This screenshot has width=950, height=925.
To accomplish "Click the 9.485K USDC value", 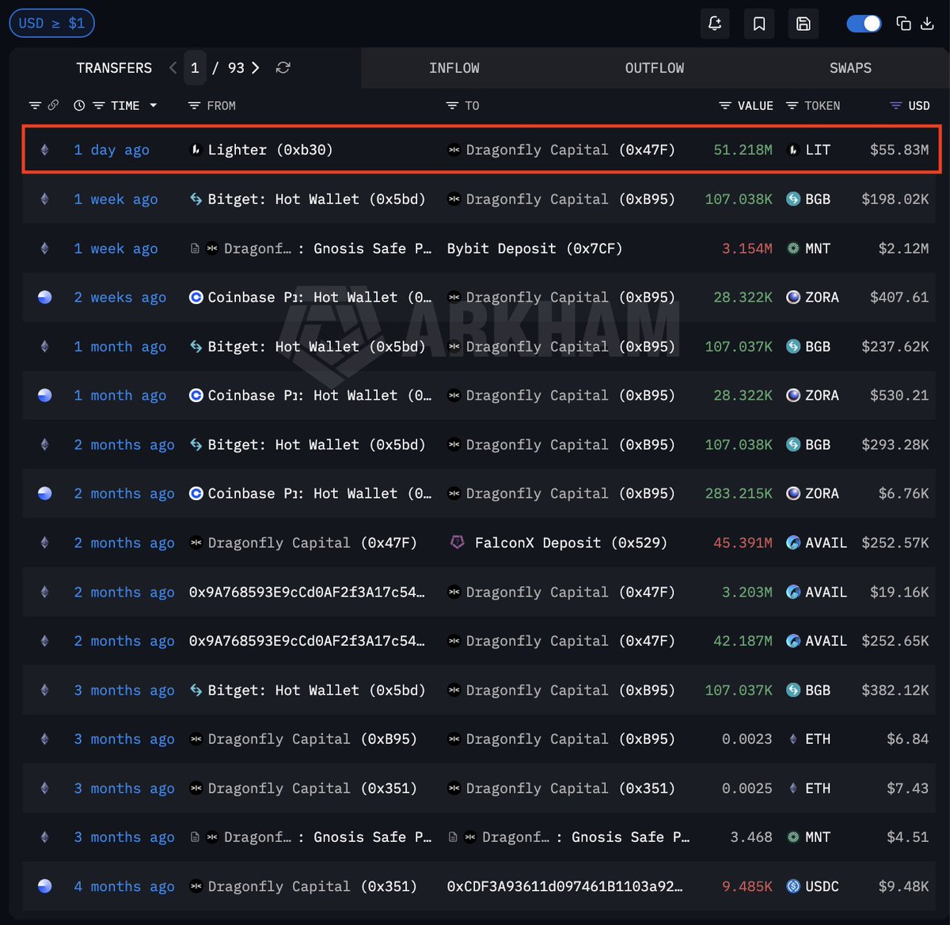I will (x=747, y=886).
